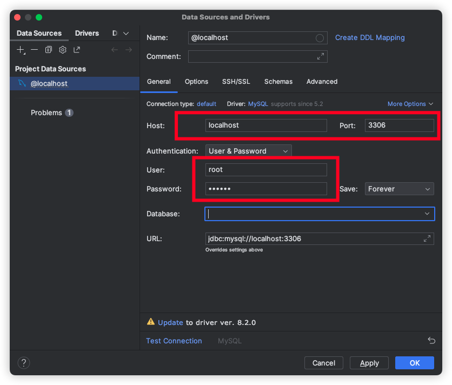Expand the More Options menu
Viewport: 452px width, 385px height.
coord(410,104)
